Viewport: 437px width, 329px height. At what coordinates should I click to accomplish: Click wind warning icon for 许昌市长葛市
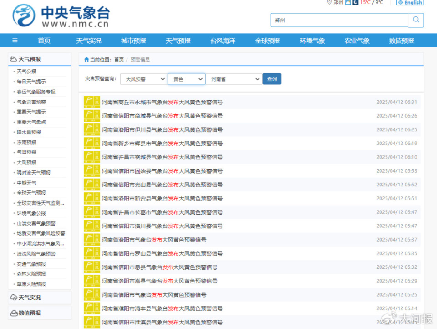click(x=91, y=212)
